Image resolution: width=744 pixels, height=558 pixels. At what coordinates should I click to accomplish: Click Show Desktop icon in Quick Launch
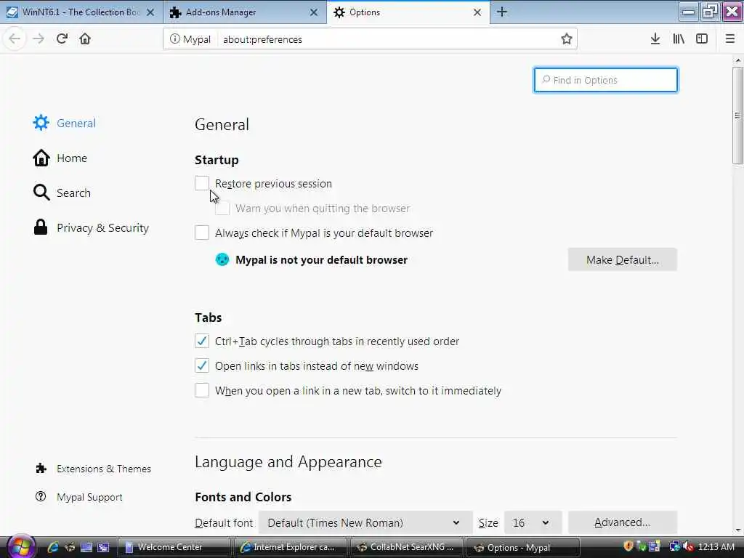point(86,547)
